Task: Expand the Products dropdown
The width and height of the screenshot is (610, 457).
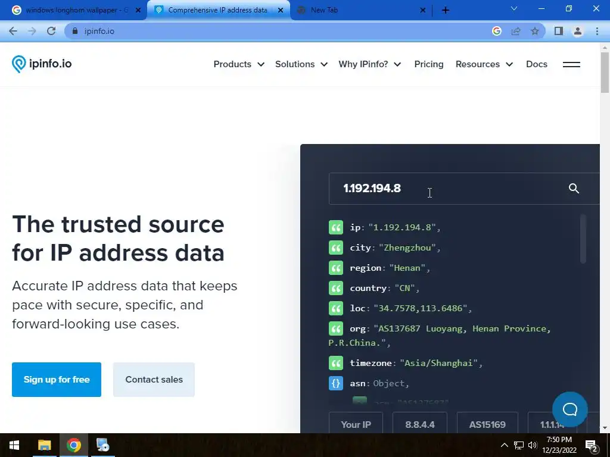Action: point(239,64)
